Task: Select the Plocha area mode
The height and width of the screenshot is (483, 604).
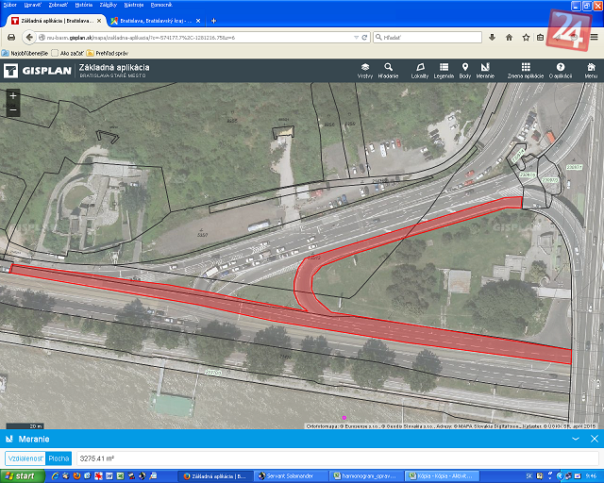Action: coord(59,458)
